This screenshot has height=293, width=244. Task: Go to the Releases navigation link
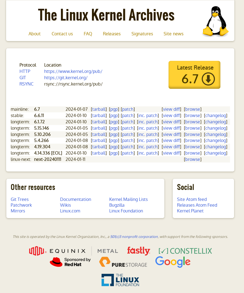[112, 34]
